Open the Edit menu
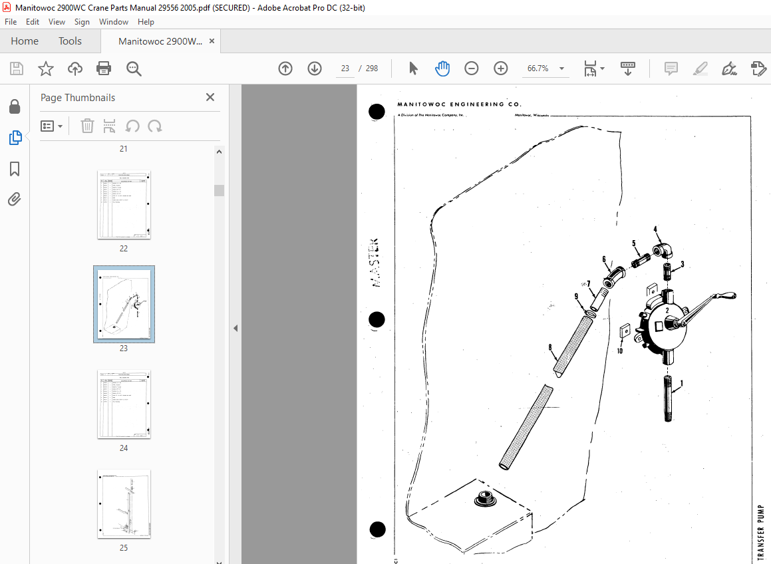Image resolution: width=771 pixels, height=564 pixels. 33,22
